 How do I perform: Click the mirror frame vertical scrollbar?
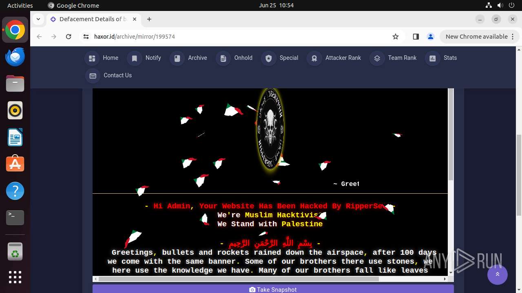pos(451,134)
